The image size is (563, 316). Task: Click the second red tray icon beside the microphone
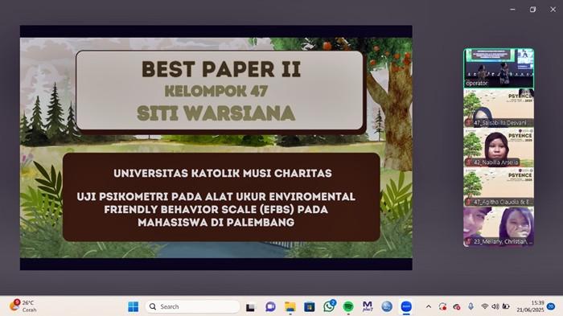[x=457, y=306]
